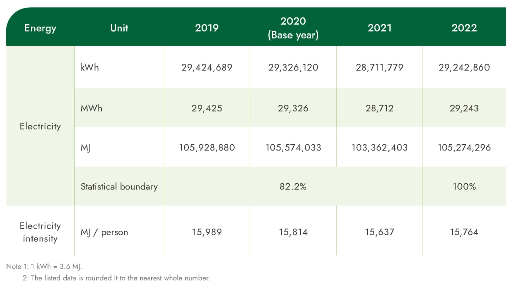Select the 2022 column header
The width and height of the screenshot is (518, 303).
click(464, 28)
